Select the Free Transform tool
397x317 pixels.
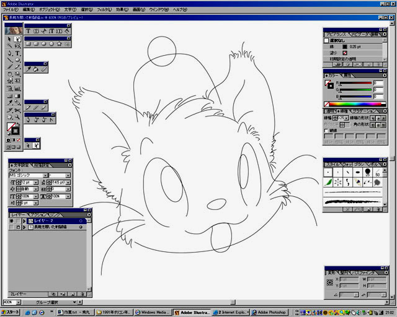tap(17, 80)
